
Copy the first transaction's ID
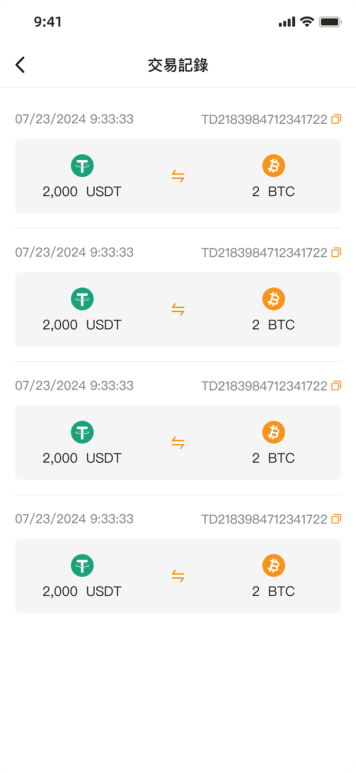coord(336,119)
